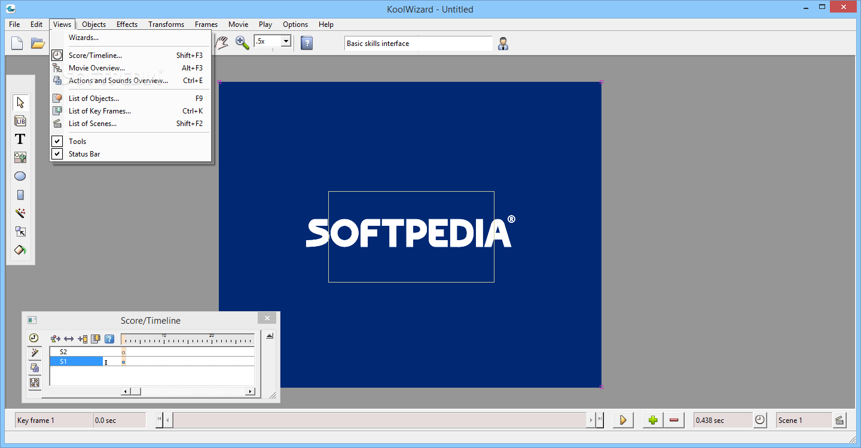Select the paint bucket fill tool
Screen dimensions: 861x448
(20, 250)
